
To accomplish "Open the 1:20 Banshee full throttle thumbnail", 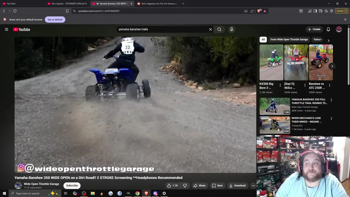I will [x=275, y=106].
